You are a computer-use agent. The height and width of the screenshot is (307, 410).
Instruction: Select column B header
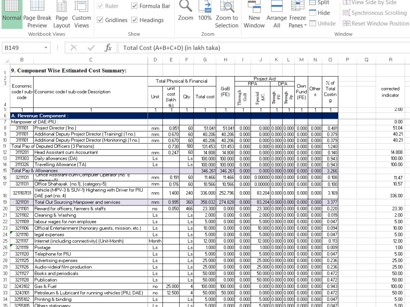pos(22,60)
